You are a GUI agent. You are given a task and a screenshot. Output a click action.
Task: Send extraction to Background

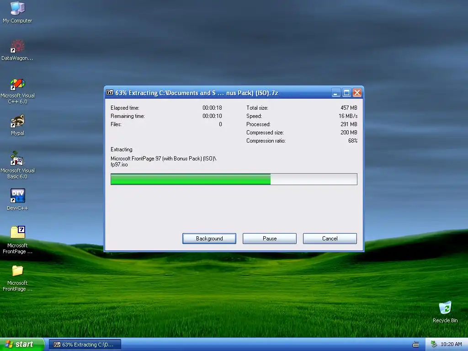pyautogui.click(x=209, y=239)
